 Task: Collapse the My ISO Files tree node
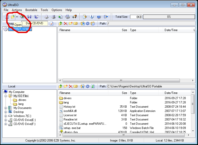coord(6,96)
